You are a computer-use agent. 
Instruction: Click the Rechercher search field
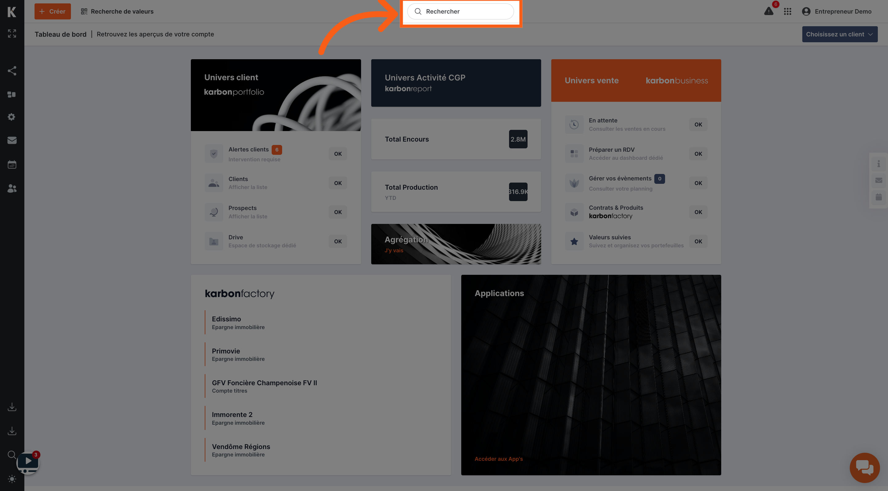tap(460, 11)
